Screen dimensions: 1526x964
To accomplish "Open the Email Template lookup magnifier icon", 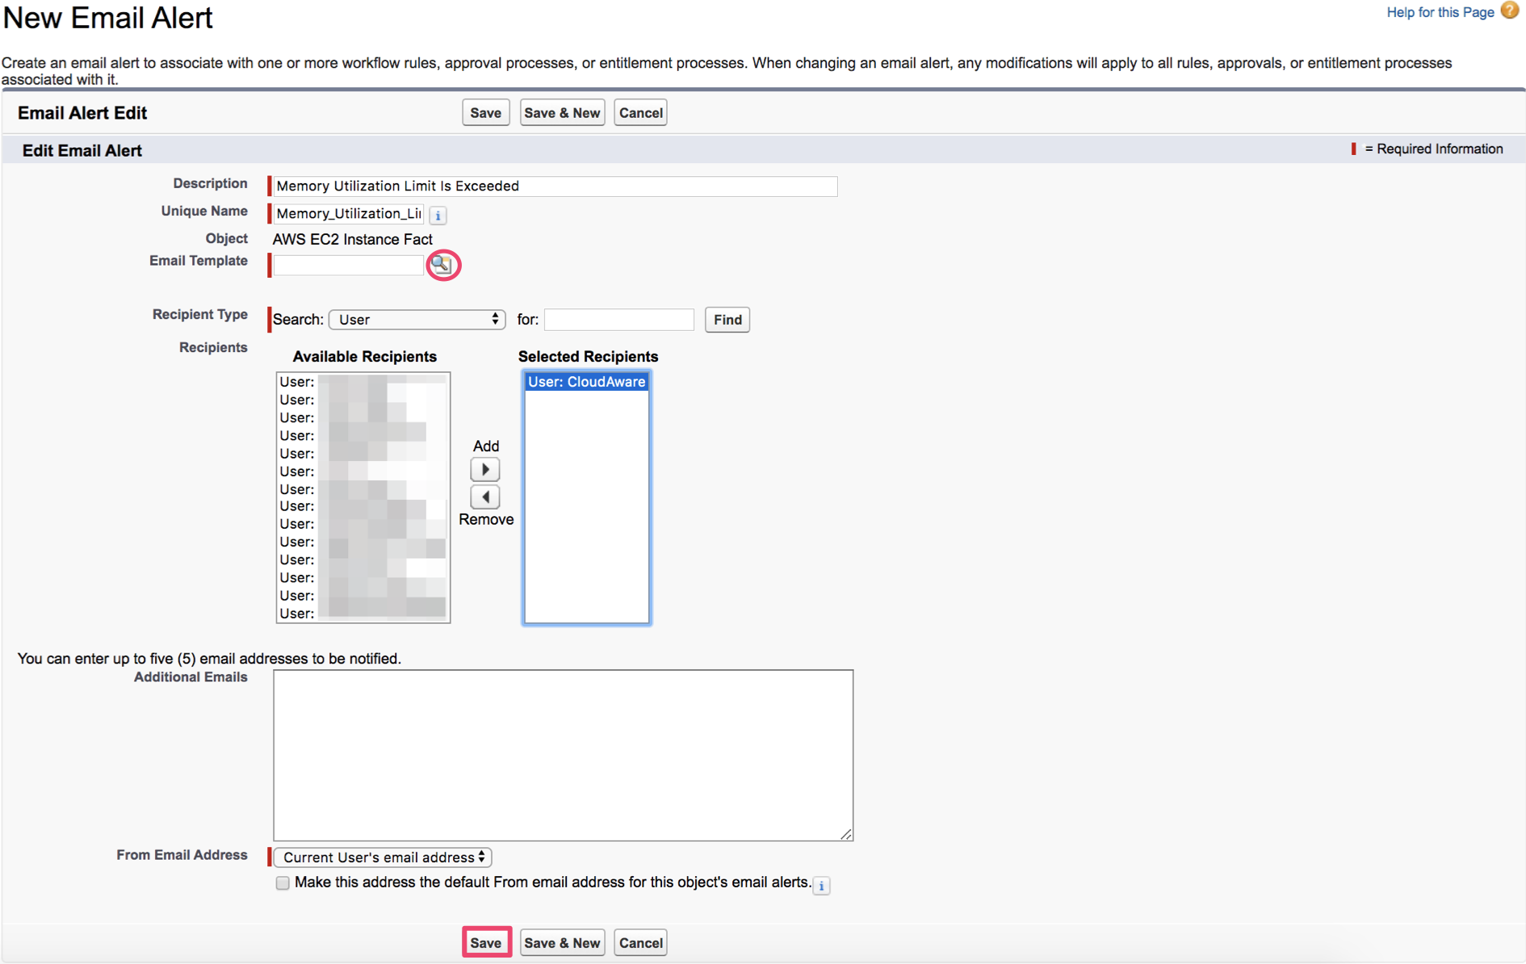I will (x=442, y=264).
